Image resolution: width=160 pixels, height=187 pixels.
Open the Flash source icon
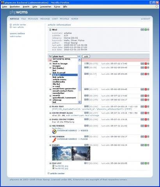point(54,140)
